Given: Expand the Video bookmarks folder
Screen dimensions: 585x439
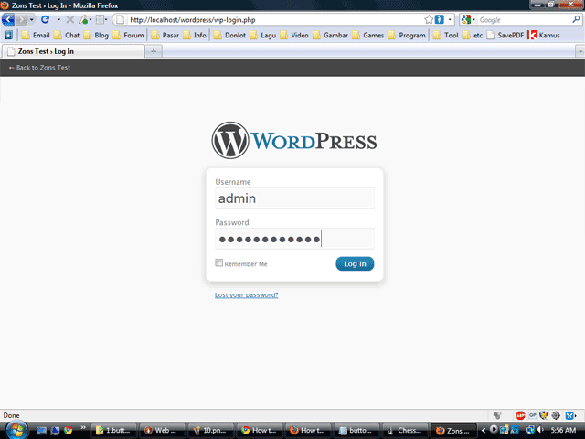Looking at the screenshot, I should (294, 35).
